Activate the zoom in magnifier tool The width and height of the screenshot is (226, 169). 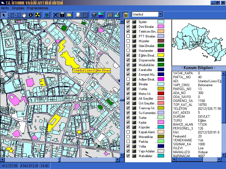[x=10, y=15]
